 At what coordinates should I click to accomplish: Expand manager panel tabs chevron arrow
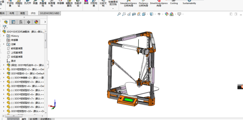coord(45,22)
